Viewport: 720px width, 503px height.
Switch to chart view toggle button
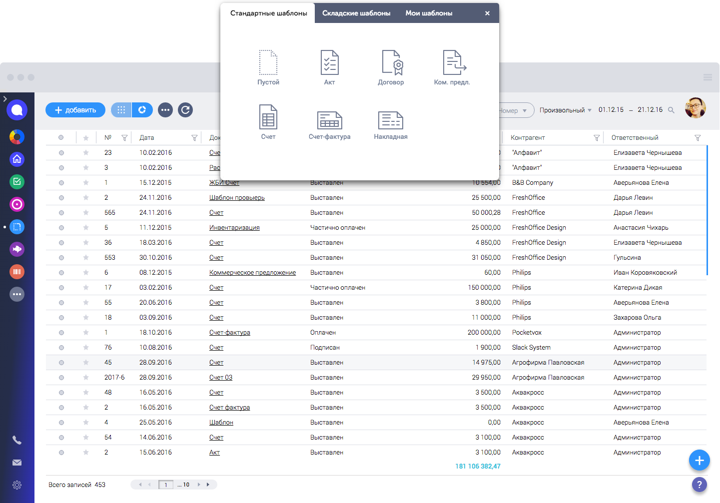click(142, 110)
